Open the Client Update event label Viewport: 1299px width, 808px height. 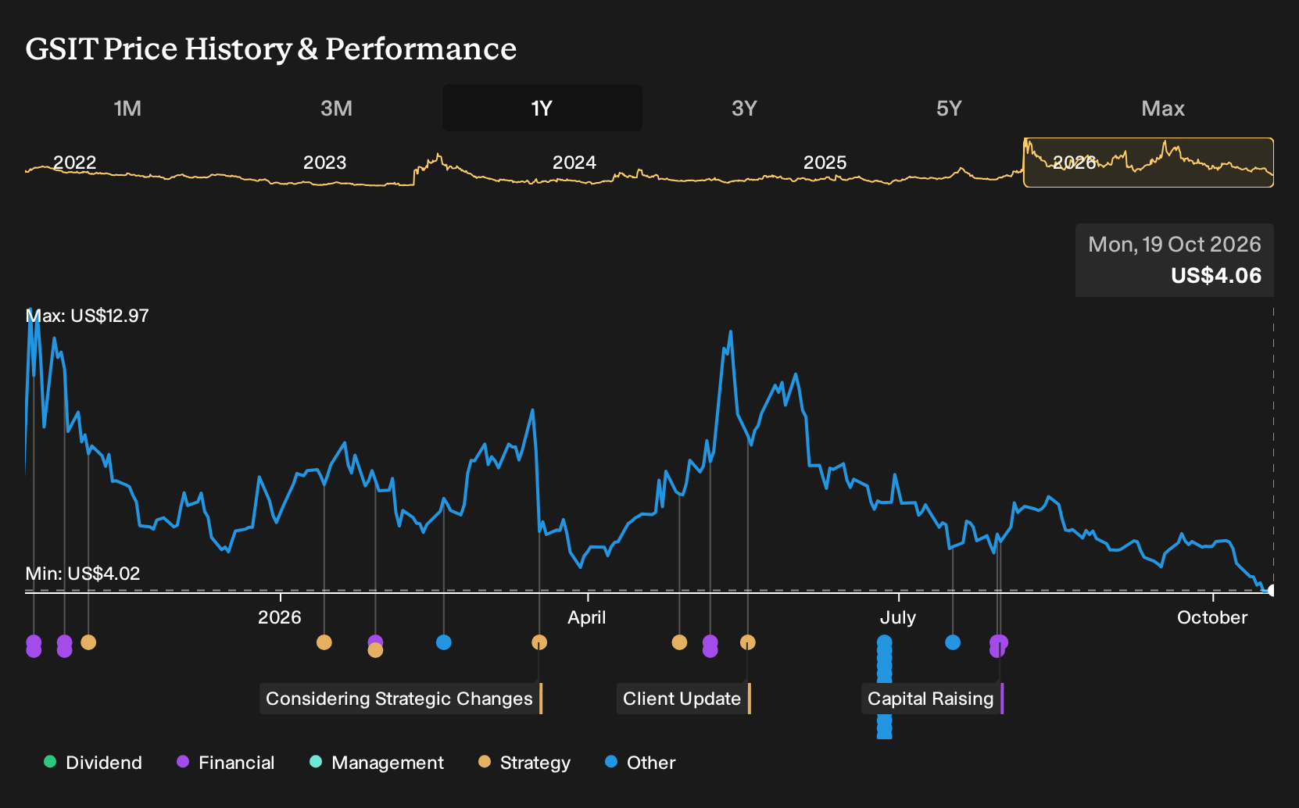(683, 699)
